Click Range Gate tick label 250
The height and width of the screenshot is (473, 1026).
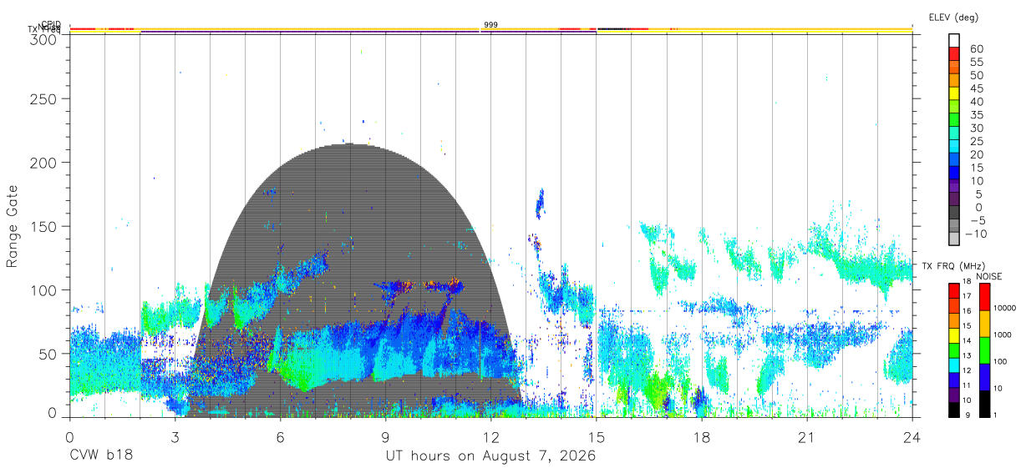(x=43, y=98)
